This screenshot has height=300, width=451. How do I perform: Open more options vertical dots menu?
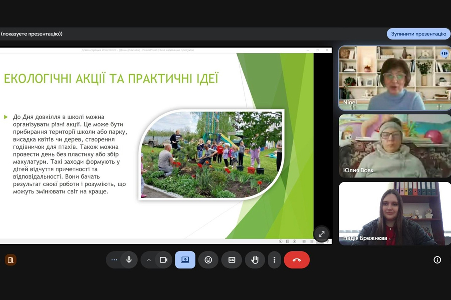coord(274,260)
